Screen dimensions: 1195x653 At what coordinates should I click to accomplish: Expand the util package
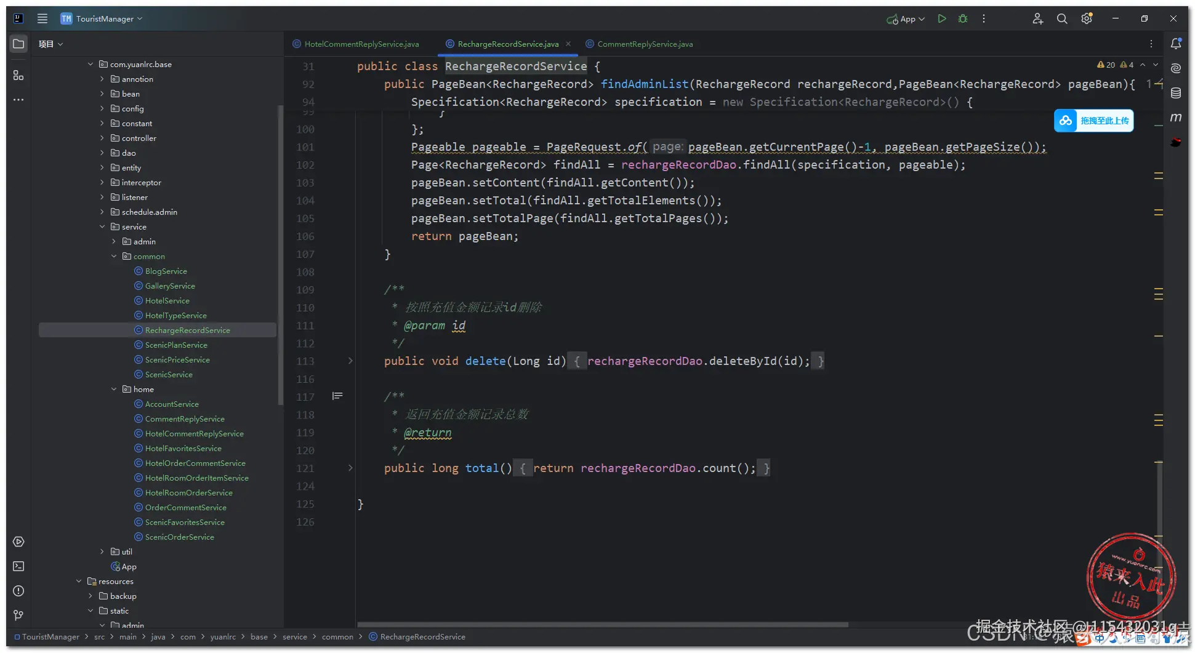[102, 551]
